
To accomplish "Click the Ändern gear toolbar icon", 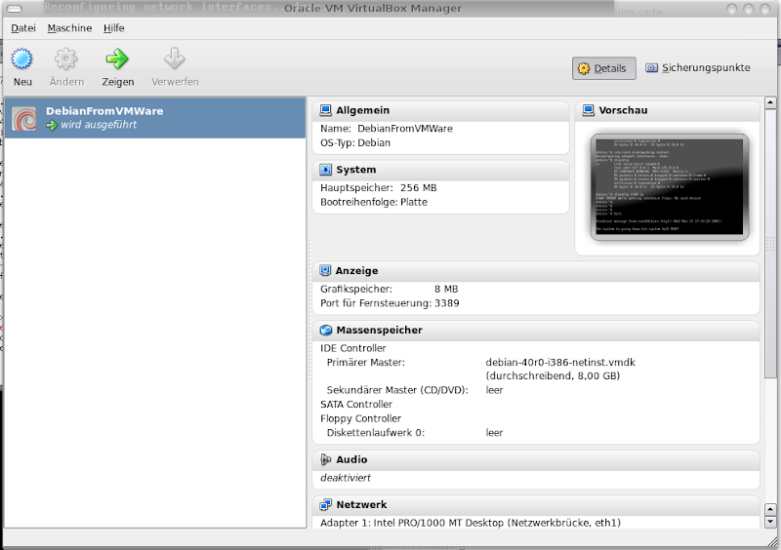I will [x=65, y=59].
